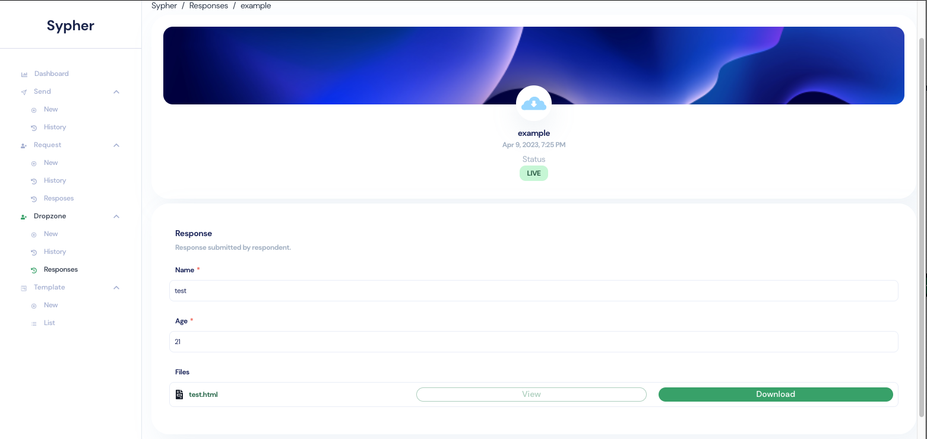Select Dropzone in the sidebar

coord(50,216)
